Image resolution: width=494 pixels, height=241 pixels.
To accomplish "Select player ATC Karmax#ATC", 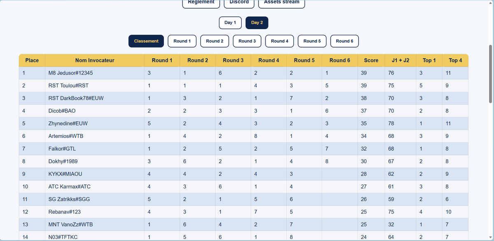I will (x=70, y=187).
